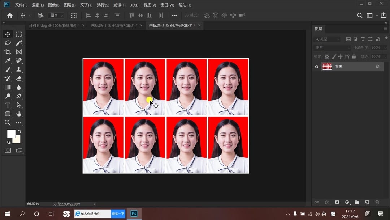390x220 pixels.
Task: Choose the Horizontal Type tool
Action: [x=8, y=105]
